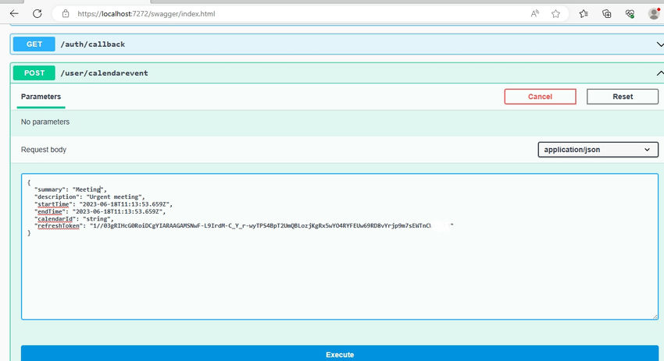The height and width of the screenshot is (361, 664).
Task: Open the profile avatar
Action: click(654, 13)
